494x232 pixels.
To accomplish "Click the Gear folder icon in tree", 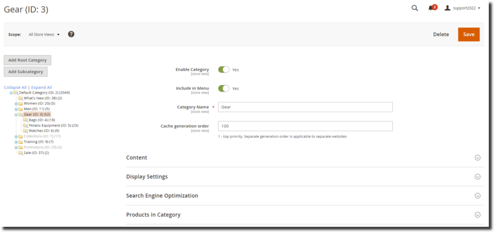I will pos(20,115).
